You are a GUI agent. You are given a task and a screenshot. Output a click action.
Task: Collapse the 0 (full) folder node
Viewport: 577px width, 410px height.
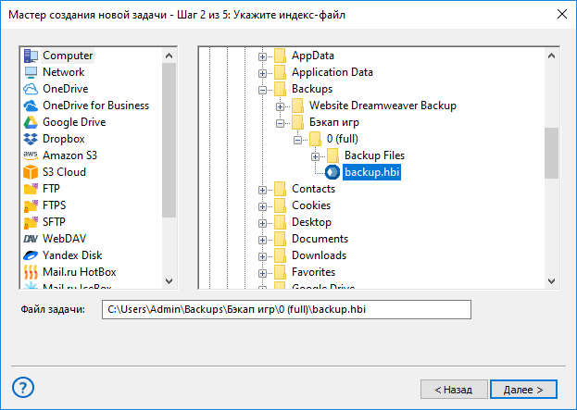[298, 139]
